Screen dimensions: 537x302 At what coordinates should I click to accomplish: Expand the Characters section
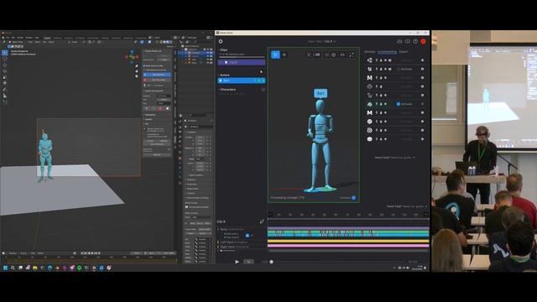click(219, 90)
